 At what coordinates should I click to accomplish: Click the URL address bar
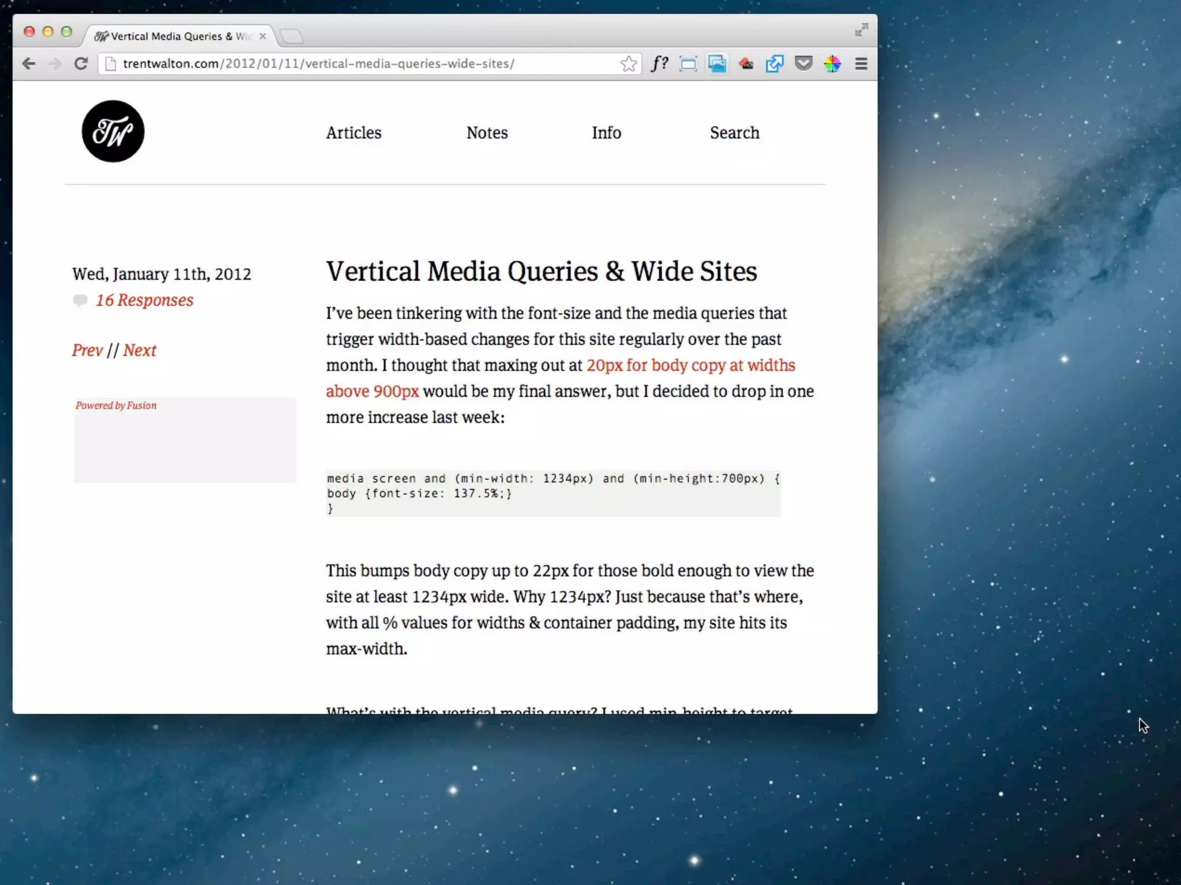pyautogui.click(x=358, y=63)
